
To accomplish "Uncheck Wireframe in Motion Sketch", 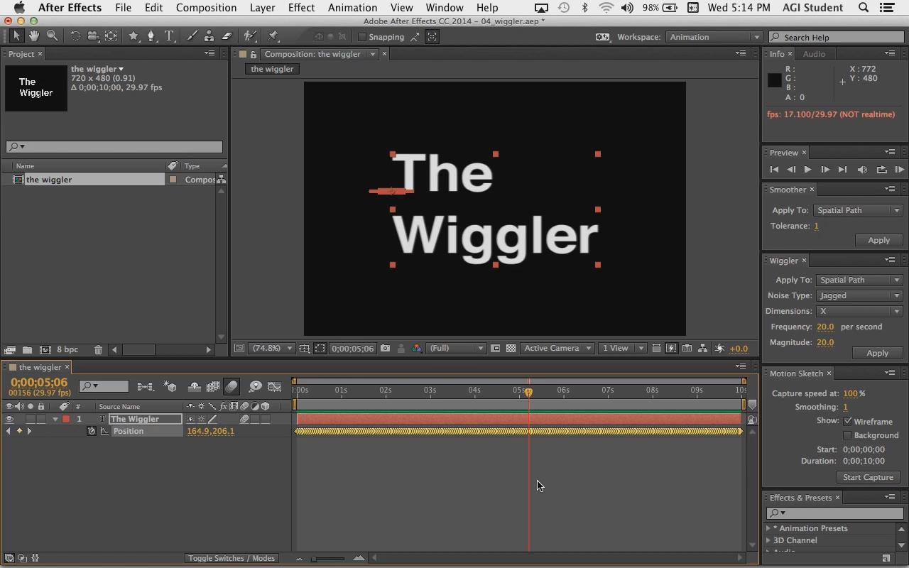I will 847,421.
